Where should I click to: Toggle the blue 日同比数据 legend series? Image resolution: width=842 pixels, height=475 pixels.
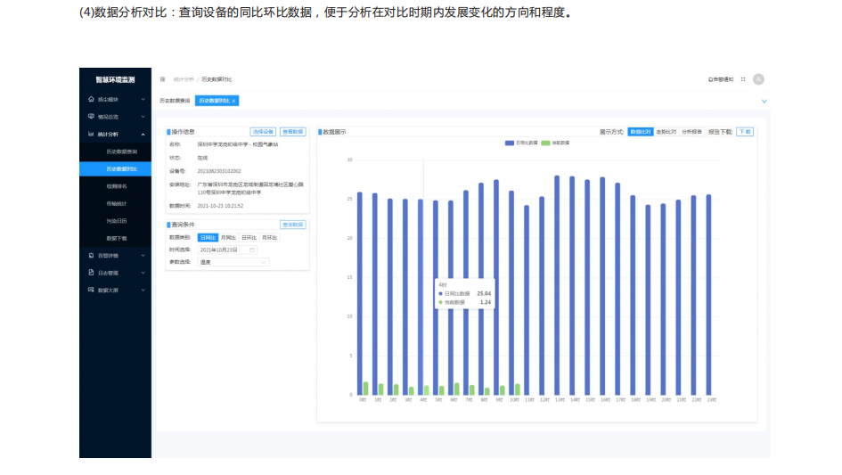pyautogui.click(x=521, y=143)
